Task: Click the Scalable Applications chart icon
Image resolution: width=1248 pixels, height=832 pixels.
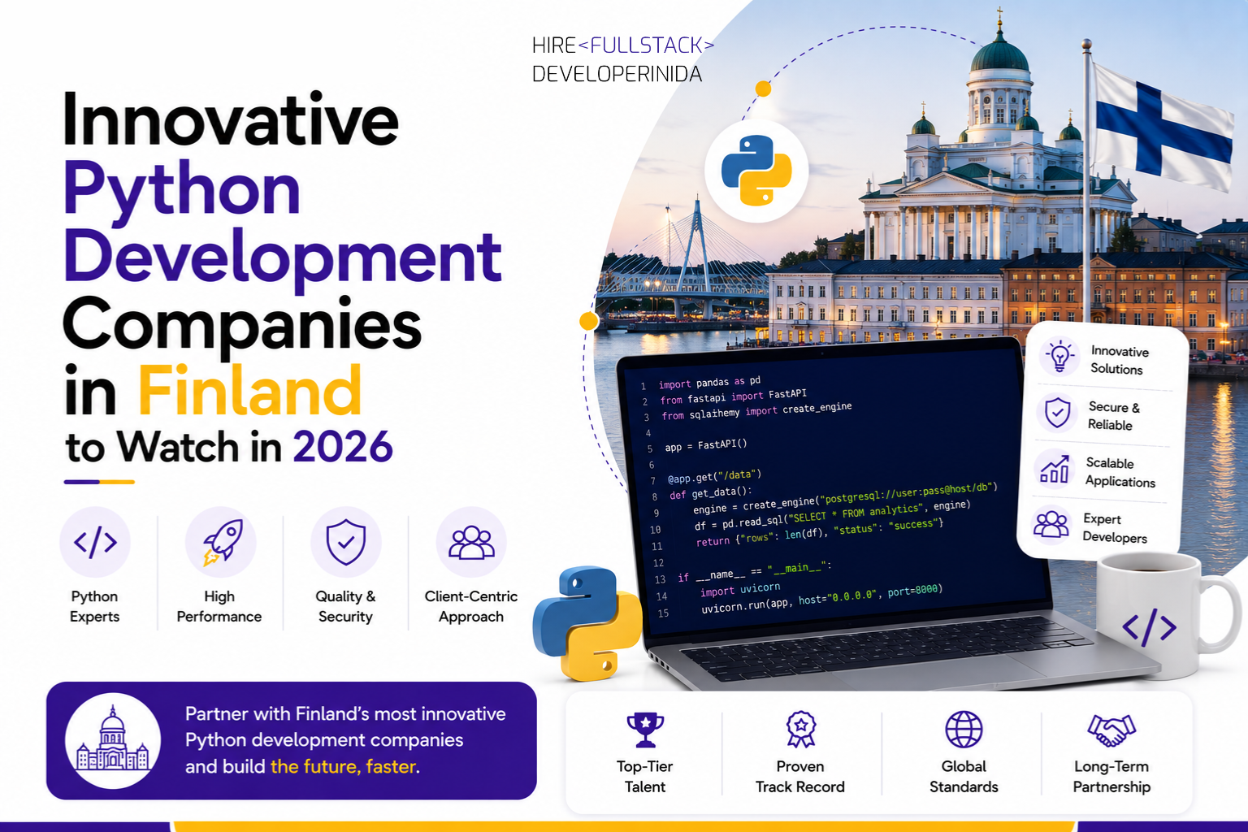Action: pos(1055,469)
